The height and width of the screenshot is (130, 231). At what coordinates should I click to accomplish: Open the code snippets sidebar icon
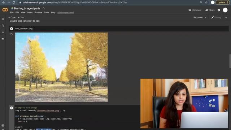click(x=3, y=32)
